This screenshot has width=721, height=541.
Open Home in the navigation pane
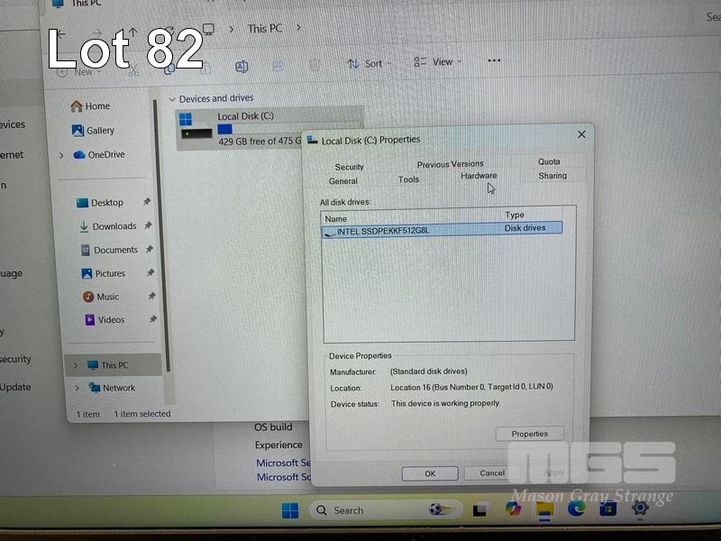pos(91,106)
